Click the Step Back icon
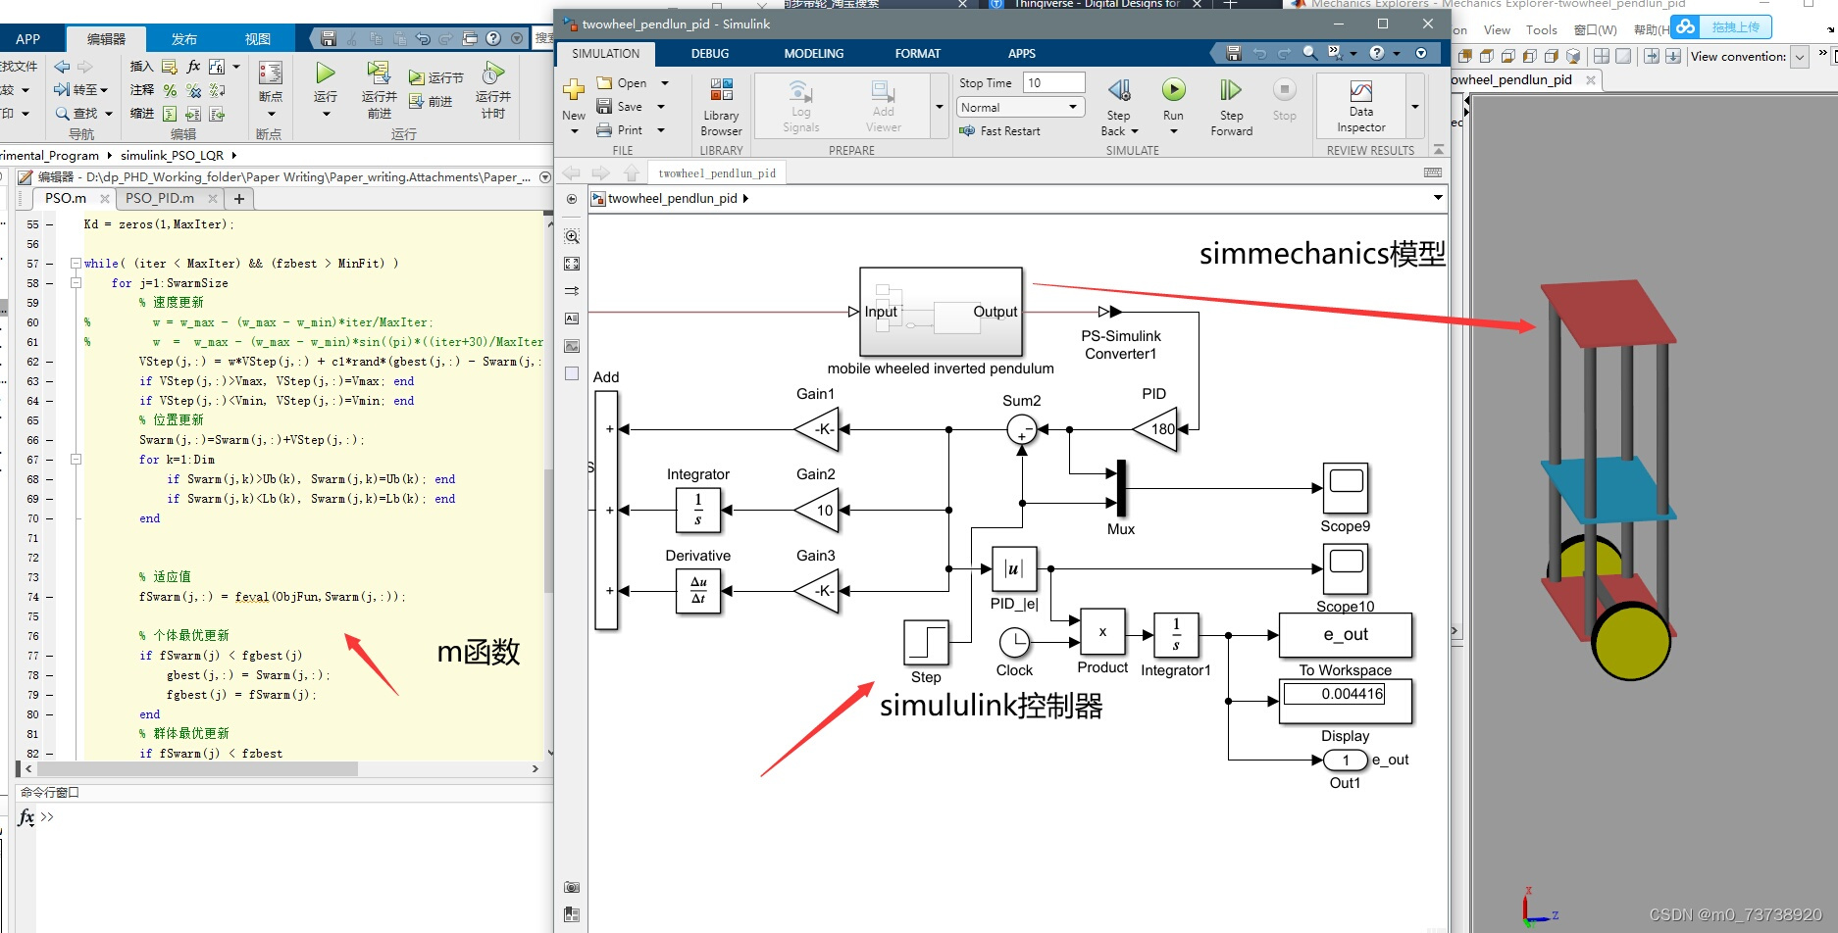The width and height of the screenshot is (1838, 933). 1119,90
